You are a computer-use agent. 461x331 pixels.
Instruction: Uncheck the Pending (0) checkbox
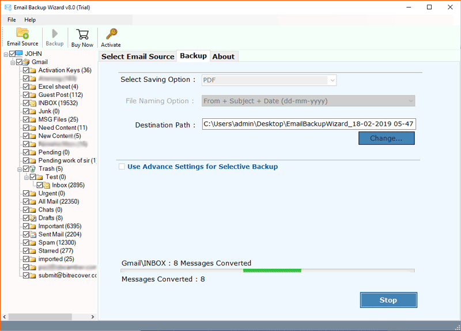[26, 152]
